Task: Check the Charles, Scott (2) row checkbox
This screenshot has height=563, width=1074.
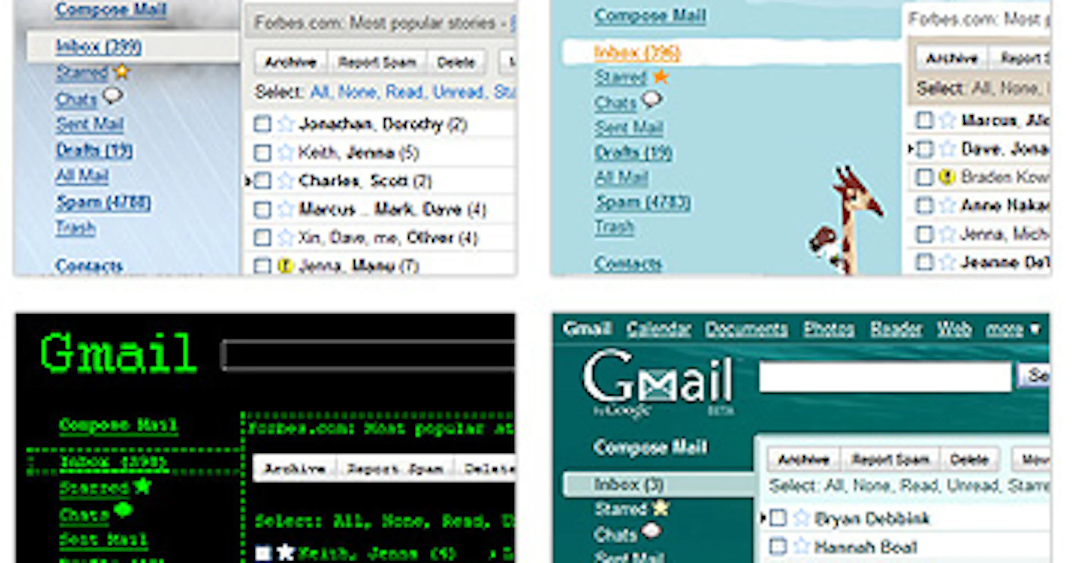Action: click(262, 181)
